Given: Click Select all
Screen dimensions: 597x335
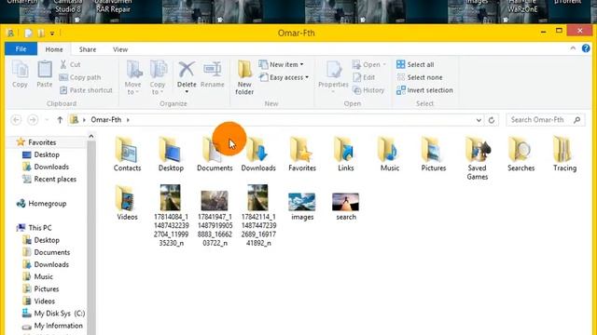Looking at the screenshot, I should click(x=415, y=64).
